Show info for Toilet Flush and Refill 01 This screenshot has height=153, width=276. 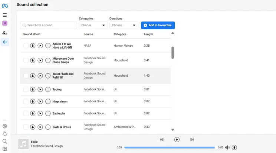(x=48, y=76)
